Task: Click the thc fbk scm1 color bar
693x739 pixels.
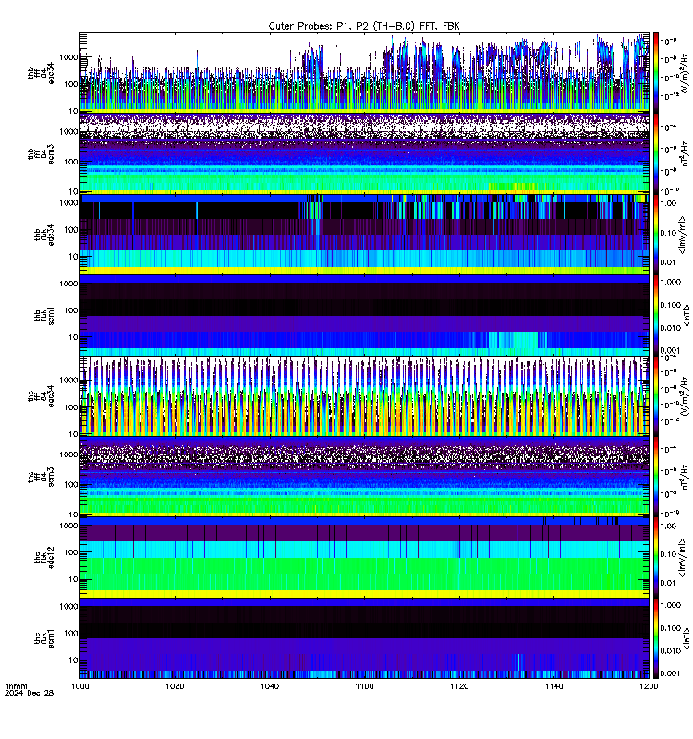Action: 656,638
